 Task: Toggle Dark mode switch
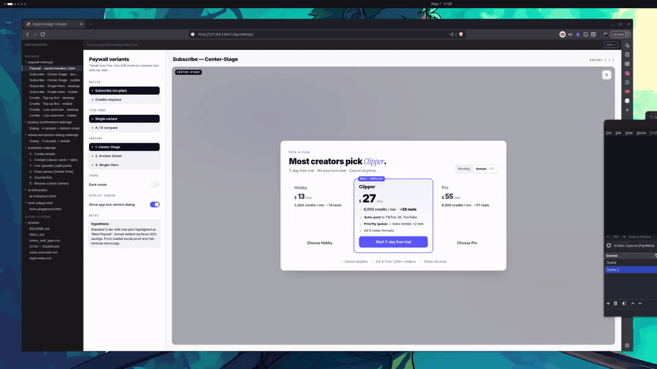click(155, 184)
